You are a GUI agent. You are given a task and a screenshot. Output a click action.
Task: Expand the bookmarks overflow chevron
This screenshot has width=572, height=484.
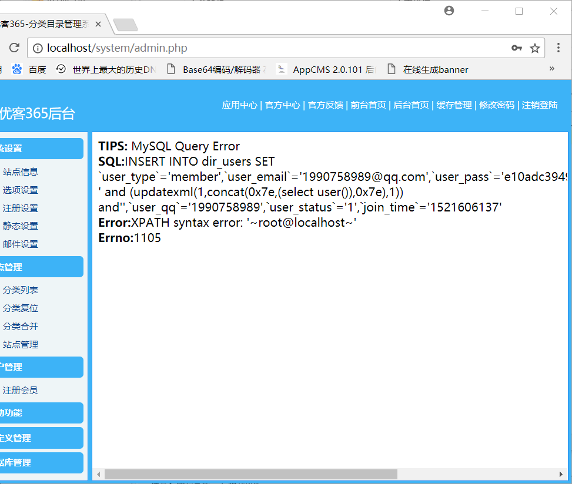[551, 69]
